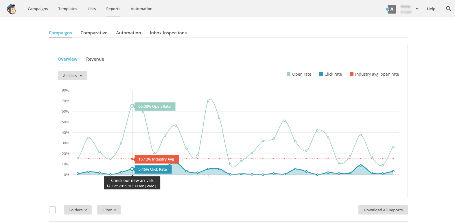Open search with the magnifier icon
The image size is (455, 222).
click(x=448, y=9)
